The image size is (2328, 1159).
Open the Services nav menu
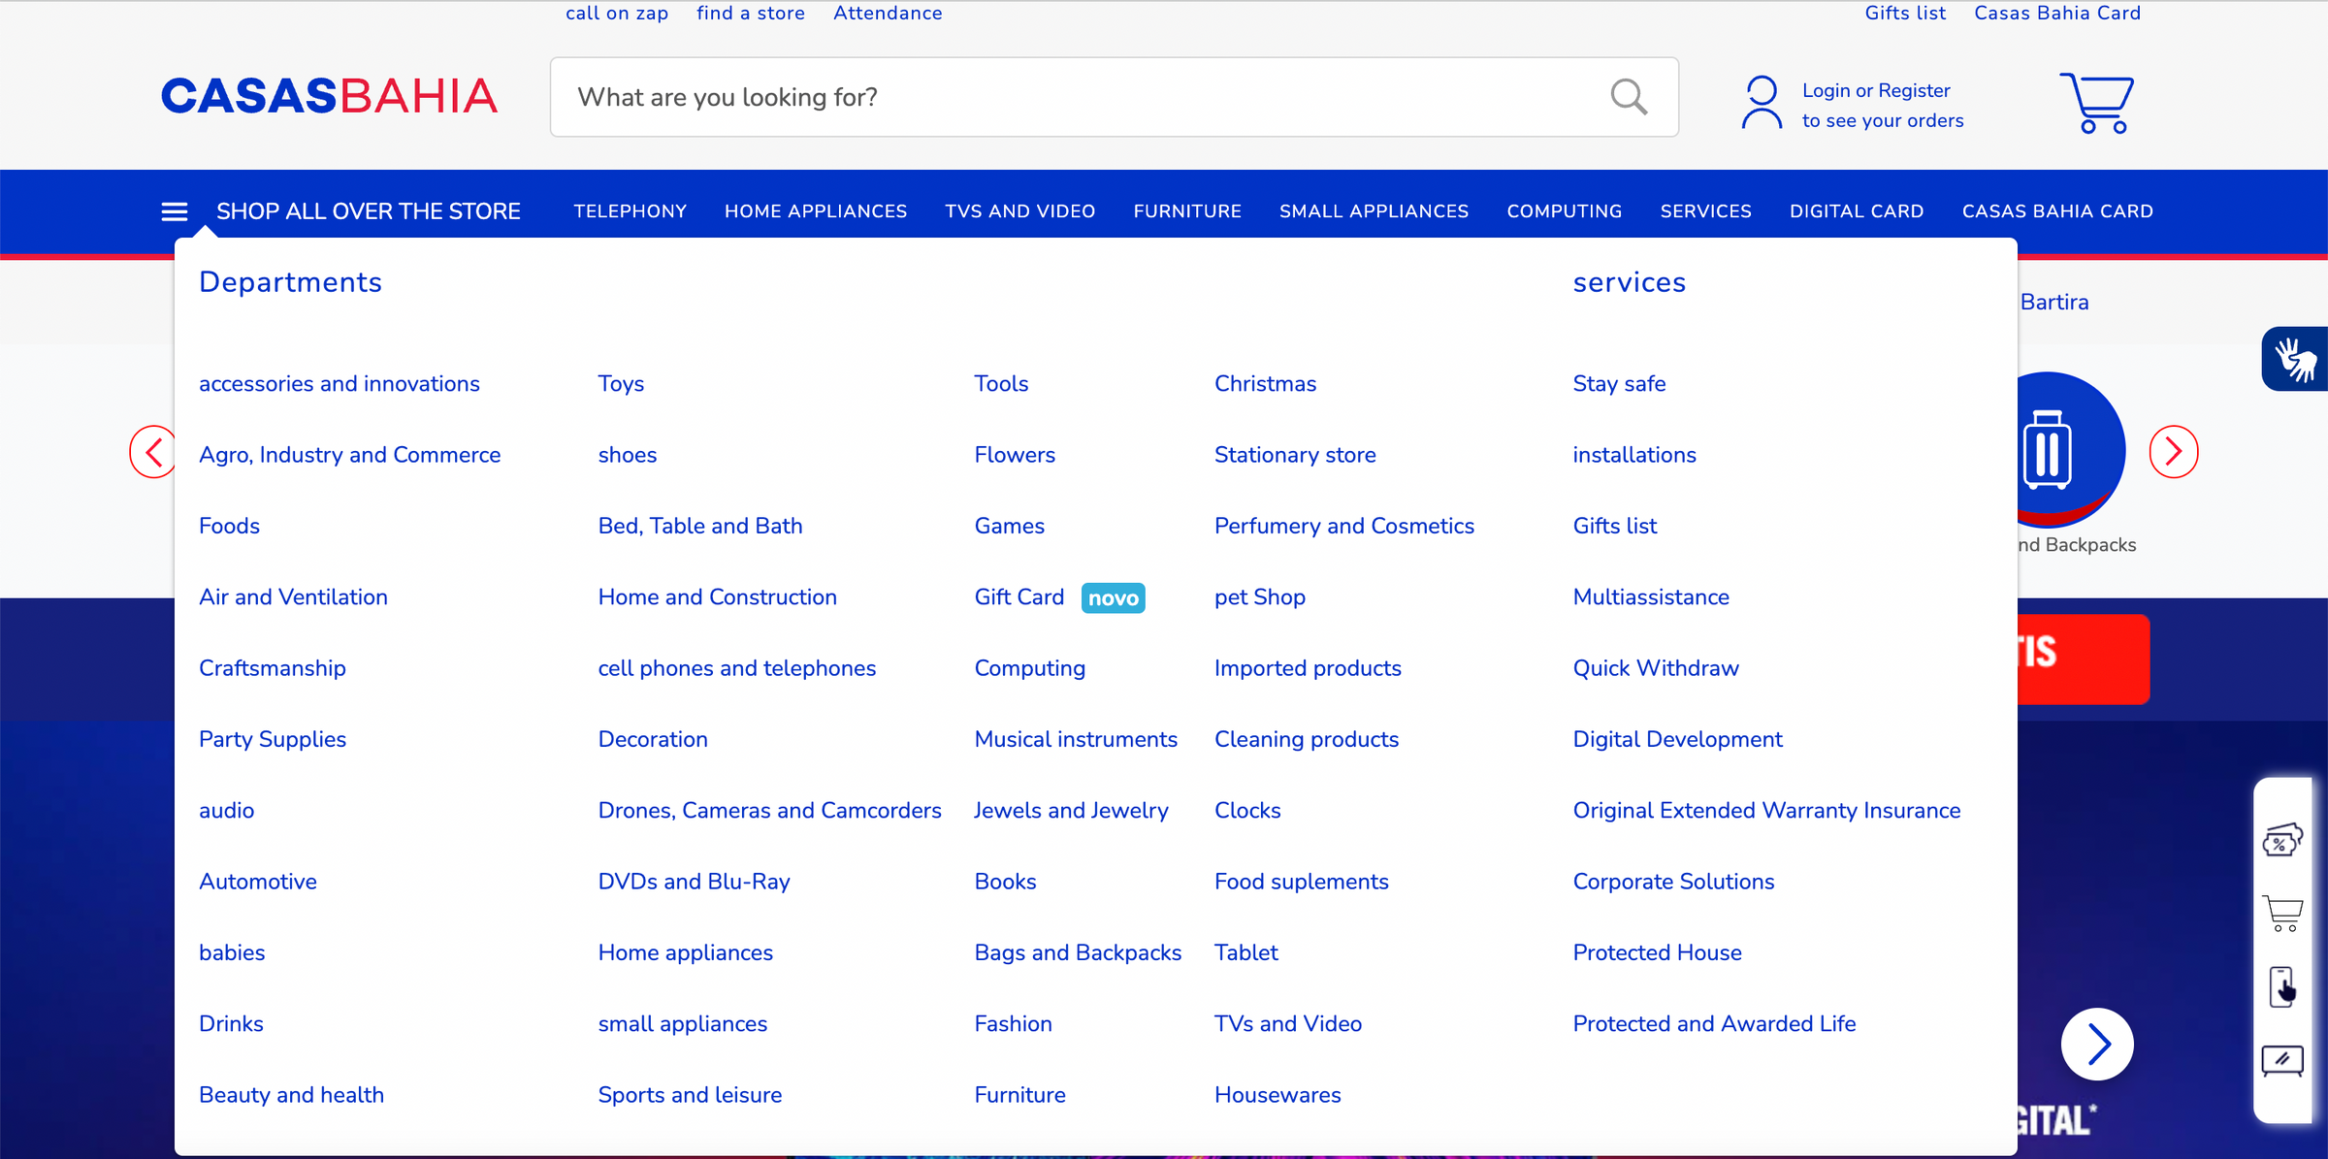click(x=1706, y=211)
